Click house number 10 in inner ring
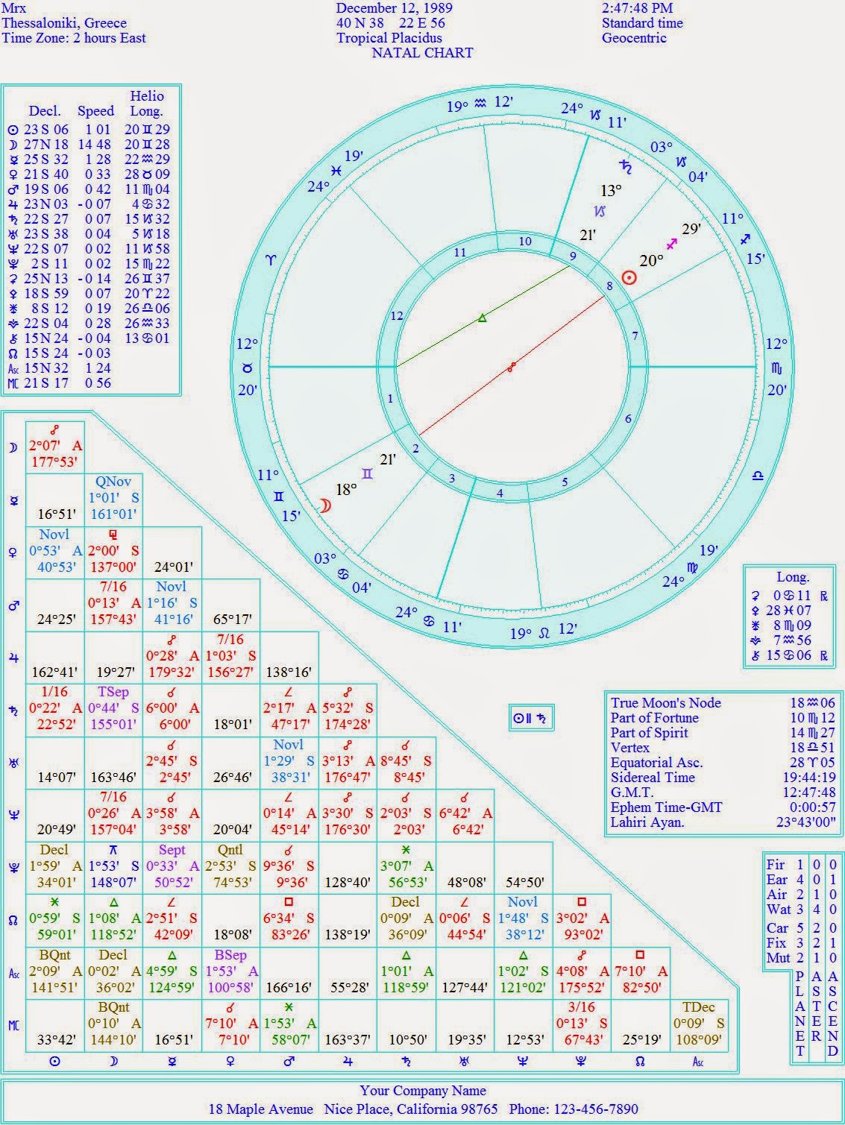Image resolution: width=845 pixels, height=1125 pixels. pyautogui.click(x=525, y=241)
